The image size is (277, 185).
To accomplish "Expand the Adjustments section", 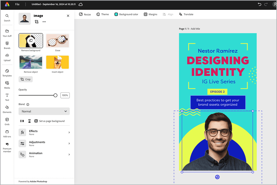I will click(44, 143).
